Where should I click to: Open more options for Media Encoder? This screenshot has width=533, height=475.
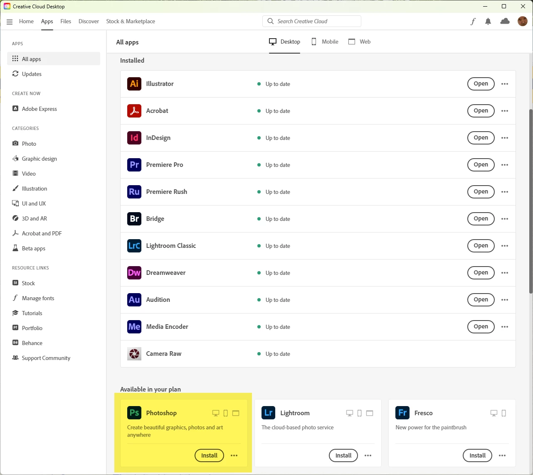[505, 327]
